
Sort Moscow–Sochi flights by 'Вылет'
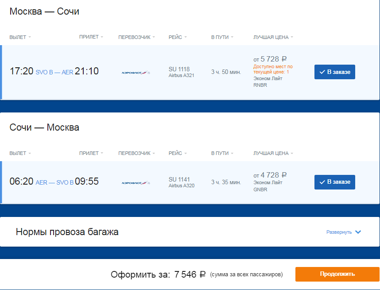tap(20, 37)
